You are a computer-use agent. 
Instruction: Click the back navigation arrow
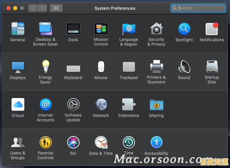(33, 8)
